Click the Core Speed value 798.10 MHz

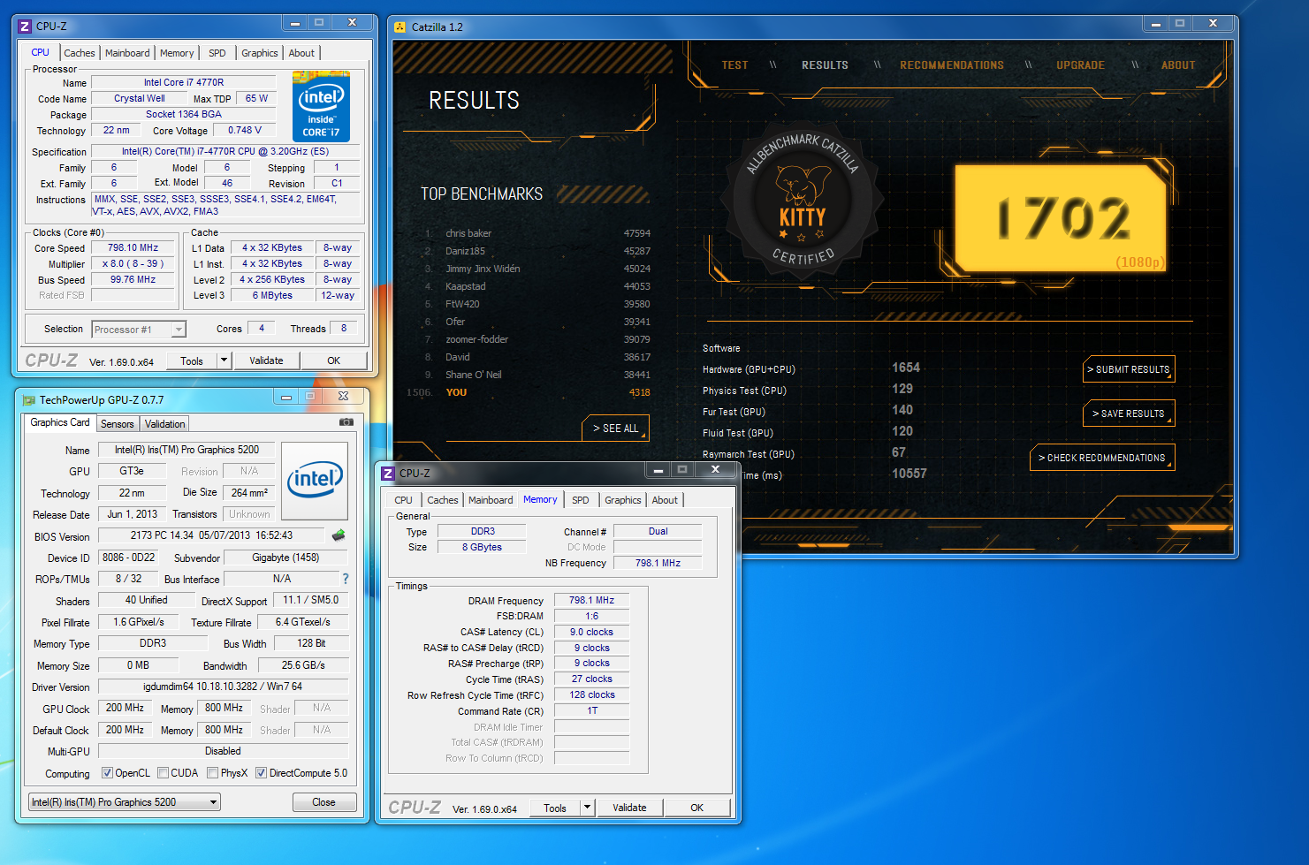[133, 248]
